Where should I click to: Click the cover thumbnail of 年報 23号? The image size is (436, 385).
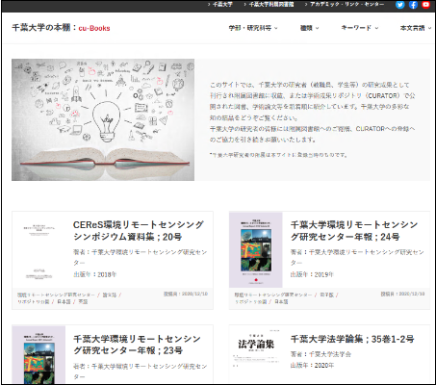(38, 354)
